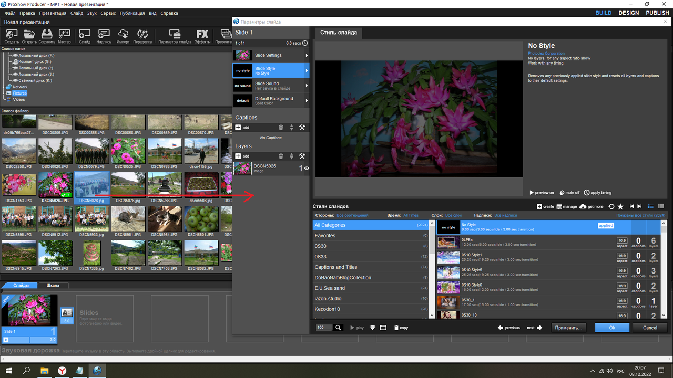Click the categories list scrollbar
The height and width of the screenshot is (378, 673).
coord(433,269)
